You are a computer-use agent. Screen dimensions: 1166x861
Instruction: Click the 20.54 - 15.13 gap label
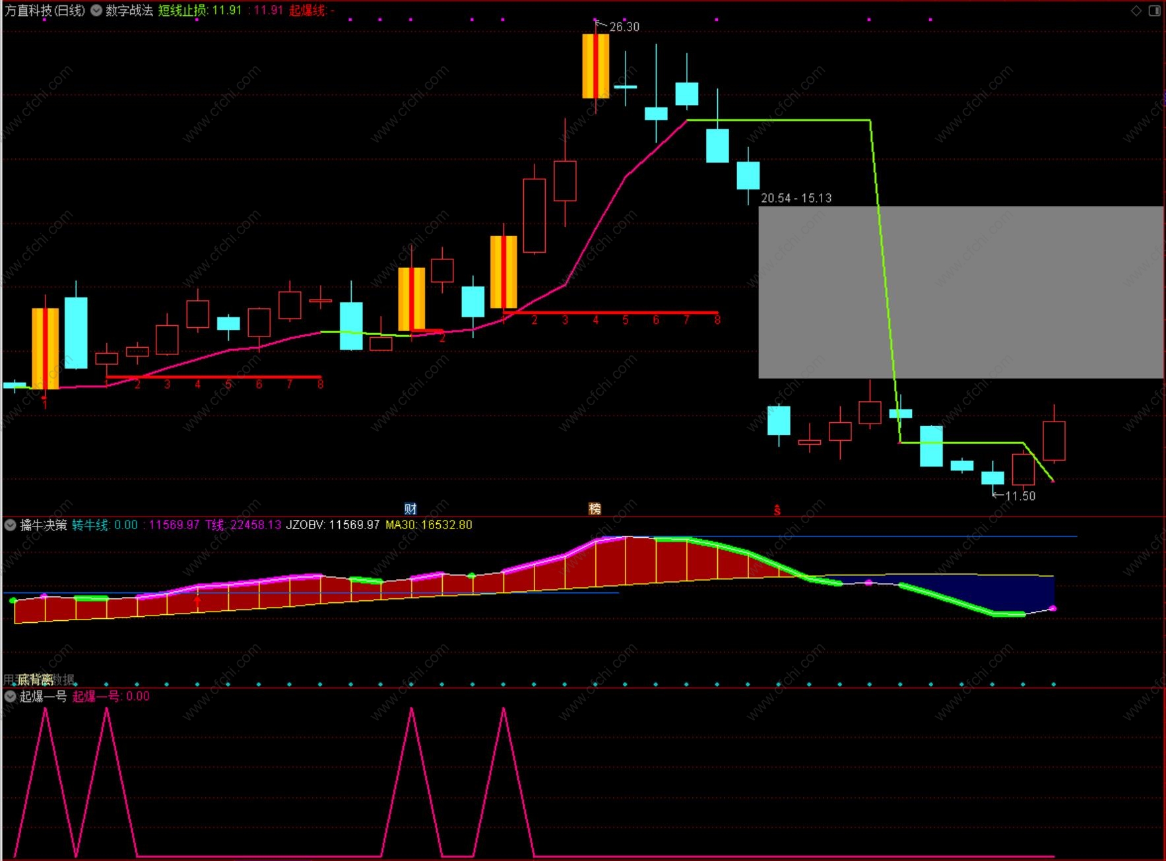(796, 198)
